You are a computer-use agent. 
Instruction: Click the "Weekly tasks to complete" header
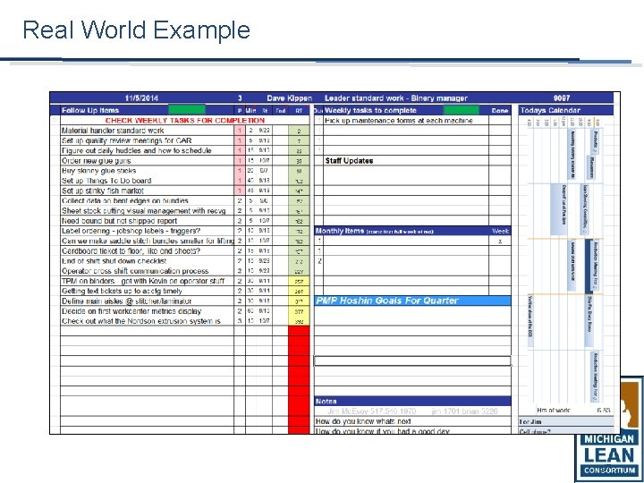[370, 110]
